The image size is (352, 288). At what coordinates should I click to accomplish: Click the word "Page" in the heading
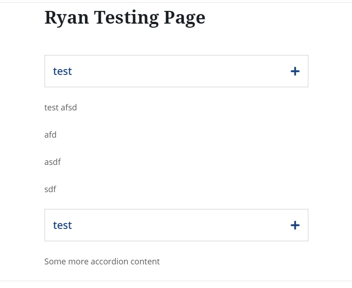184,17
